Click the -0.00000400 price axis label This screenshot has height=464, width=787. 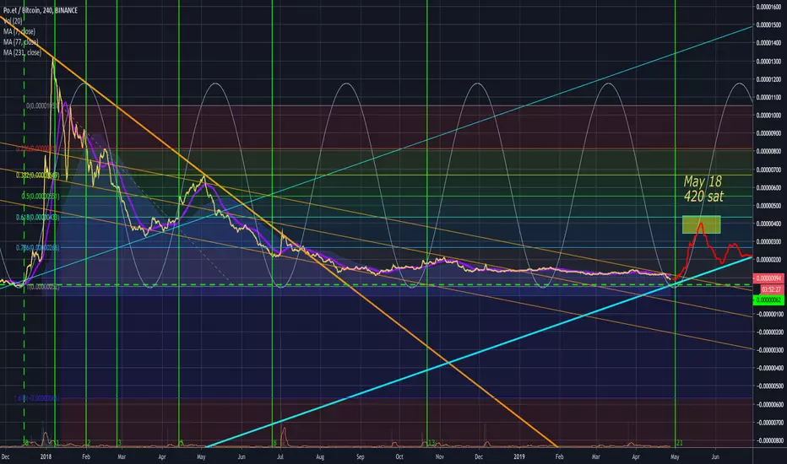769,368
